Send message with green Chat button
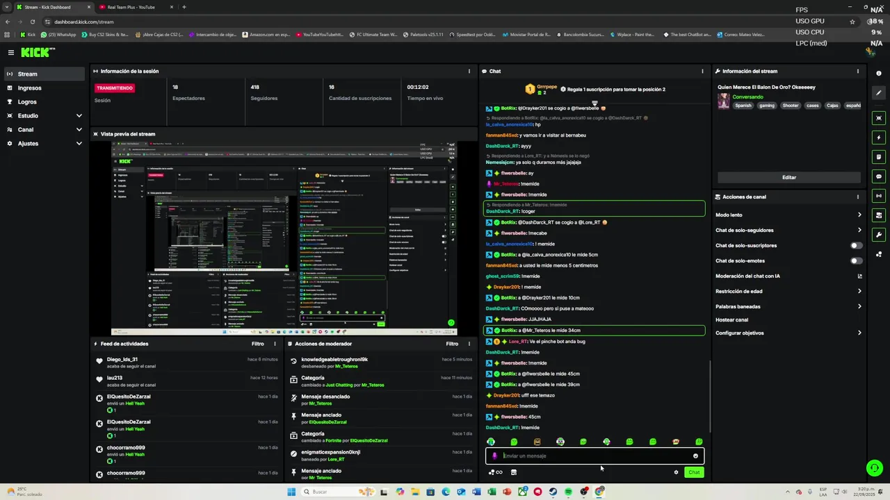Viewport: 890px width, 500px height. 694,472
